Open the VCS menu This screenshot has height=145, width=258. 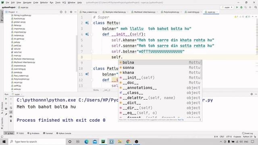coord(64,2)
